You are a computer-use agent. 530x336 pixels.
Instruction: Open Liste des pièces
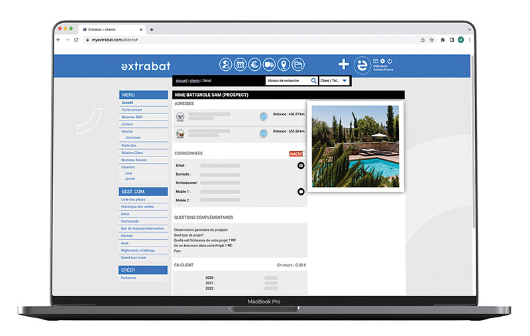[133, 199]
